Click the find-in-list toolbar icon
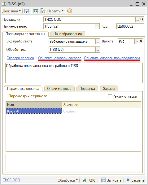The width and height of the screenshot is (148, 185). coord(27,11)
